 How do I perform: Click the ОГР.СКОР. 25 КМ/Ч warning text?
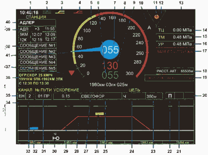[x=36, y=75]
